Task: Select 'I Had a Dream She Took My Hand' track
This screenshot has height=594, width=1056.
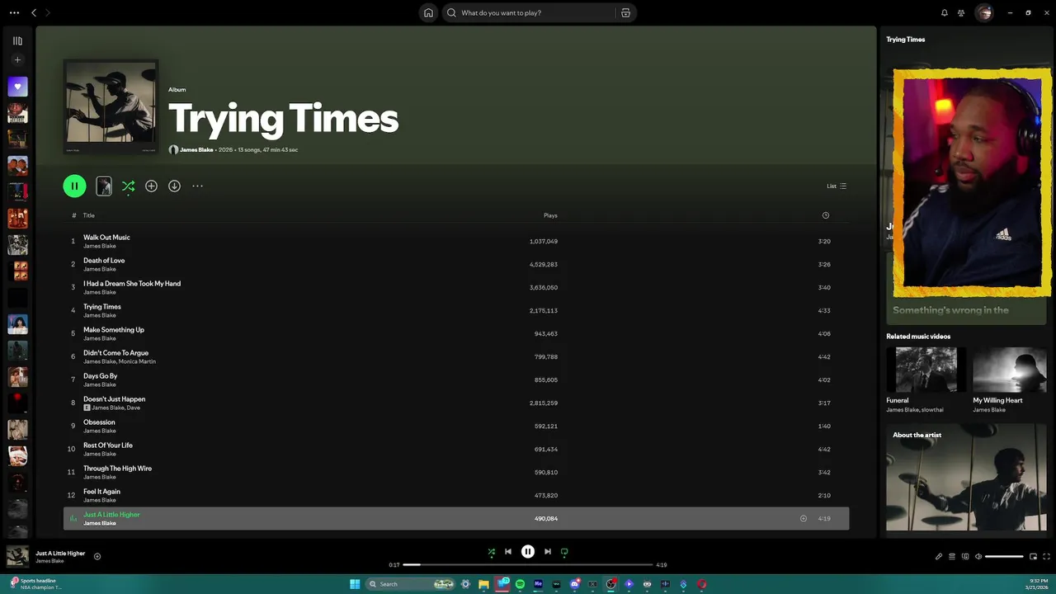Action: click(456, 287)
